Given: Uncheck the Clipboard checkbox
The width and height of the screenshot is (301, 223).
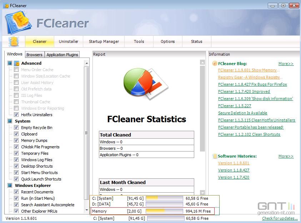Looking at the screenshot, I should coord(16,134).
